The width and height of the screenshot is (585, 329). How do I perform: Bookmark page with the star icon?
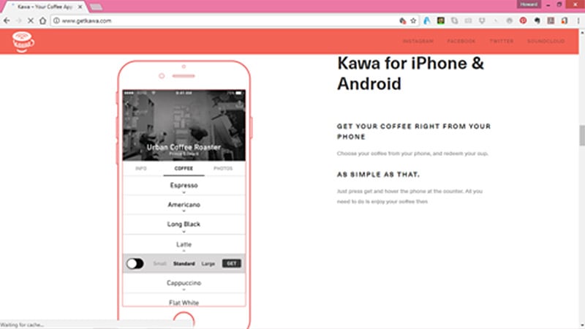tap(413, 21)
